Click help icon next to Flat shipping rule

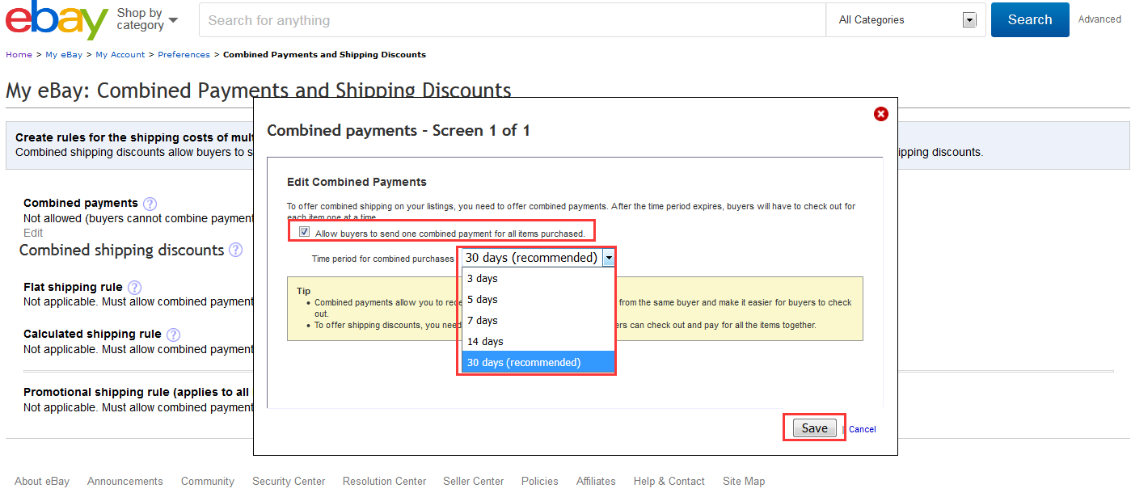(x=134, y=288)
